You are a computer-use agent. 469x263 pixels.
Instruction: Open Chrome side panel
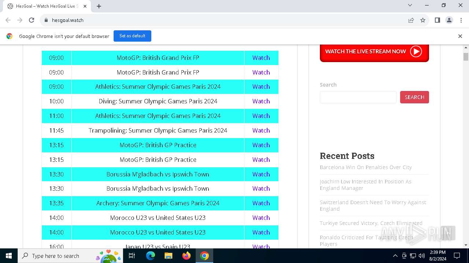pos(437,20)
